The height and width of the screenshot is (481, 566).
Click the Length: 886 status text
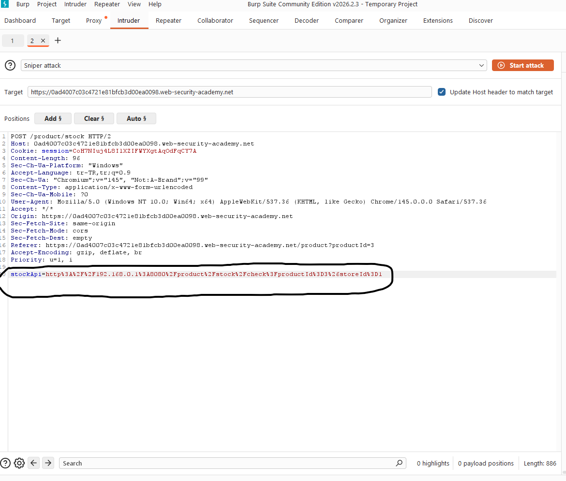click(x=540, y=463)
